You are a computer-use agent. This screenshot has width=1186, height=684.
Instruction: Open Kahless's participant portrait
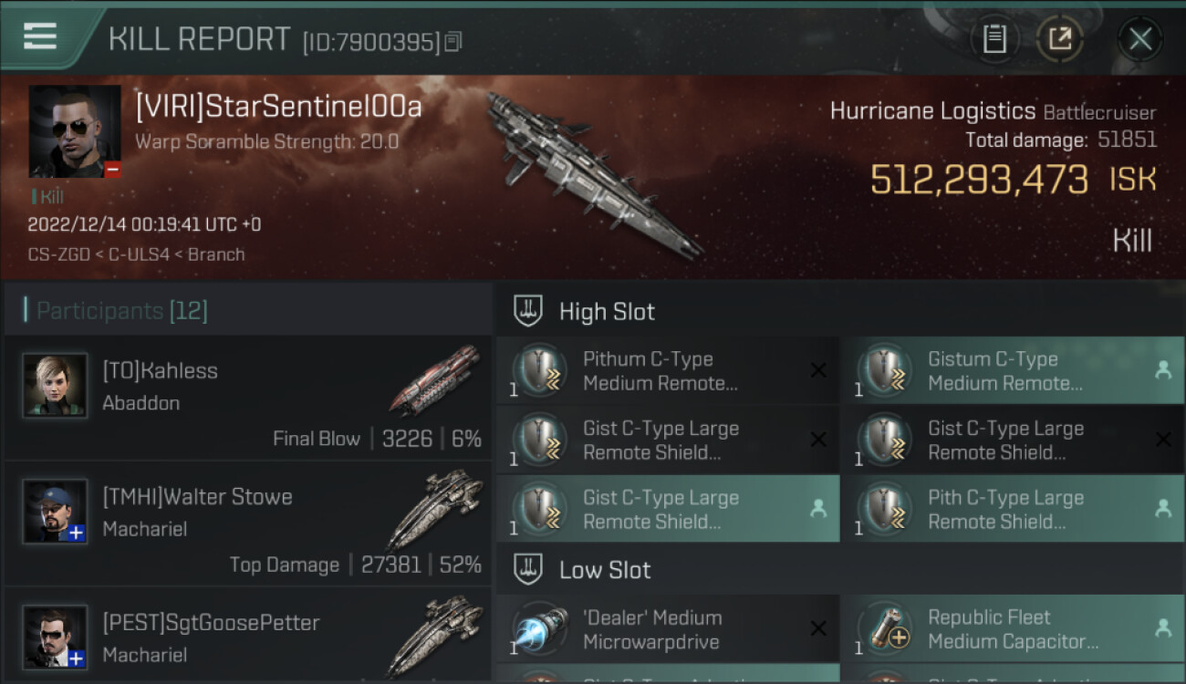point(56,386)
